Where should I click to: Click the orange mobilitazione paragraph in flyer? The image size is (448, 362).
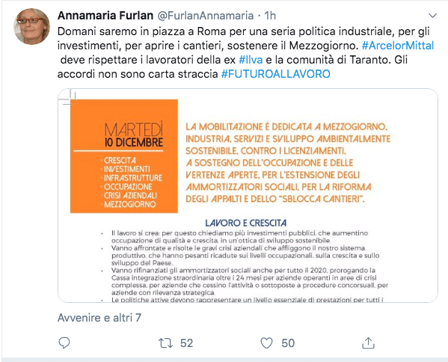(x=288, y=162)
